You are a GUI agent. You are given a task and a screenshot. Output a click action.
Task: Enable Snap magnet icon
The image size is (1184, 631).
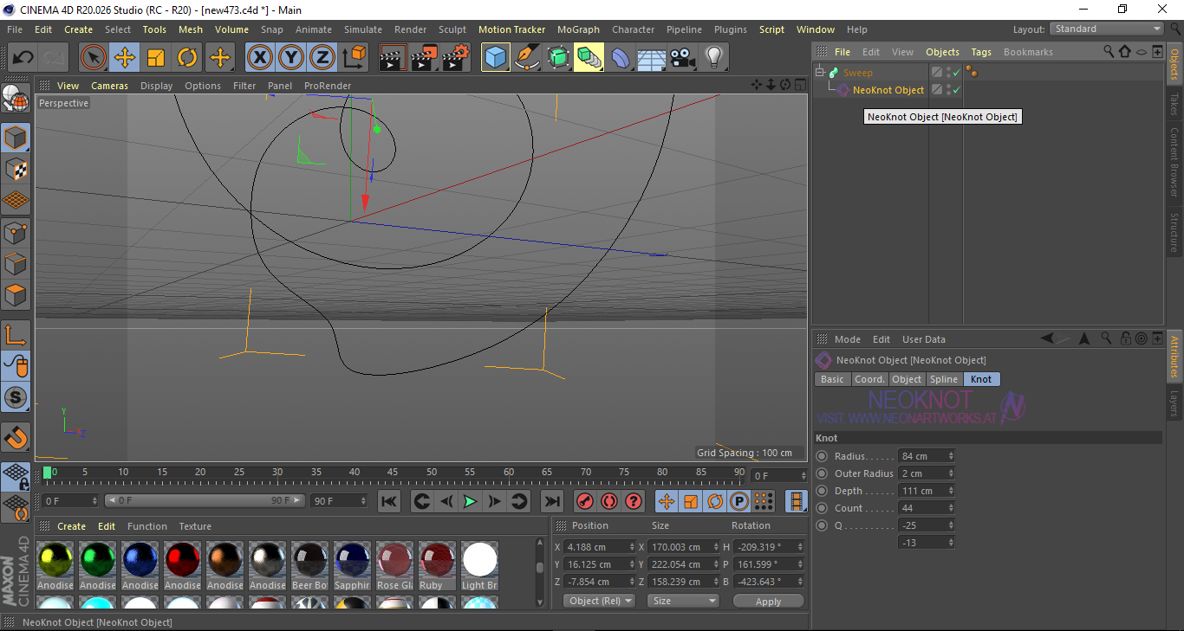(x=16, y=439)
